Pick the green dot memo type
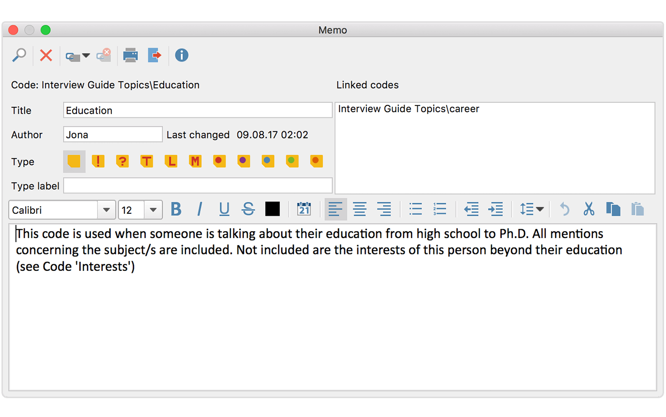Image resolution: width=666 pixels, height=417 pixels. point(292,161)
